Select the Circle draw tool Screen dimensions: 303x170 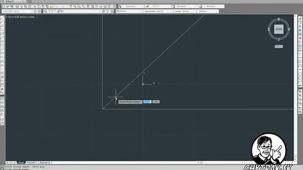(x=2, y=41)
